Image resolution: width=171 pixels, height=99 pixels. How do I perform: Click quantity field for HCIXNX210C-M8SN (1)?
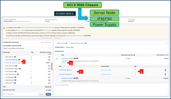[135, 70]
